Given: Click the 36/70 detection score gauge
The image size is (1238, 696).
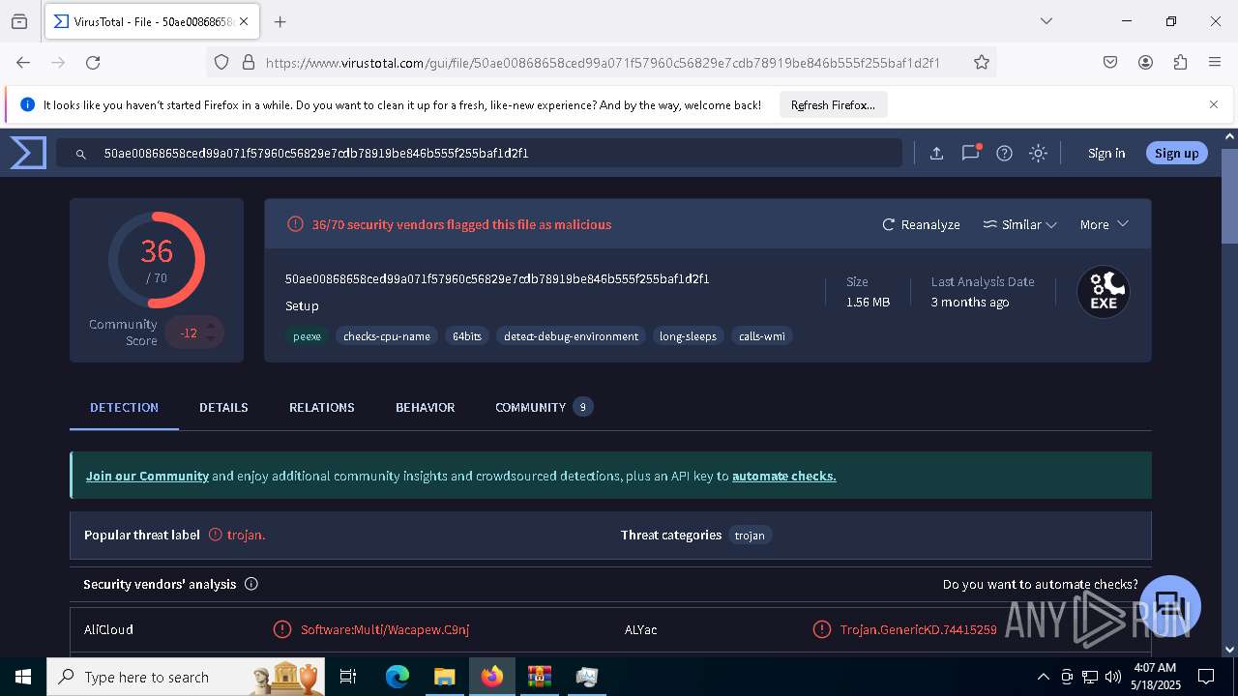Looking at the screenshot, I should (157, 260).
